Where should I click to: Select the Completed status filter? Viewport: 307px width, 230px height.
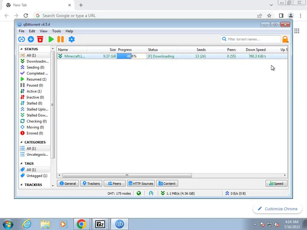[34, 73]
